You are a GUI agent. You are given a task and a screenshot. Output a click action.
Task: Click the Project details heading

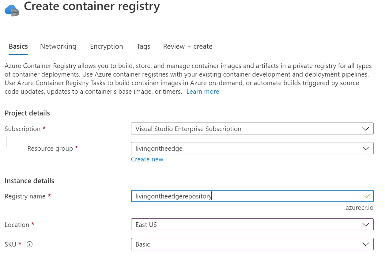pos(27,113)
